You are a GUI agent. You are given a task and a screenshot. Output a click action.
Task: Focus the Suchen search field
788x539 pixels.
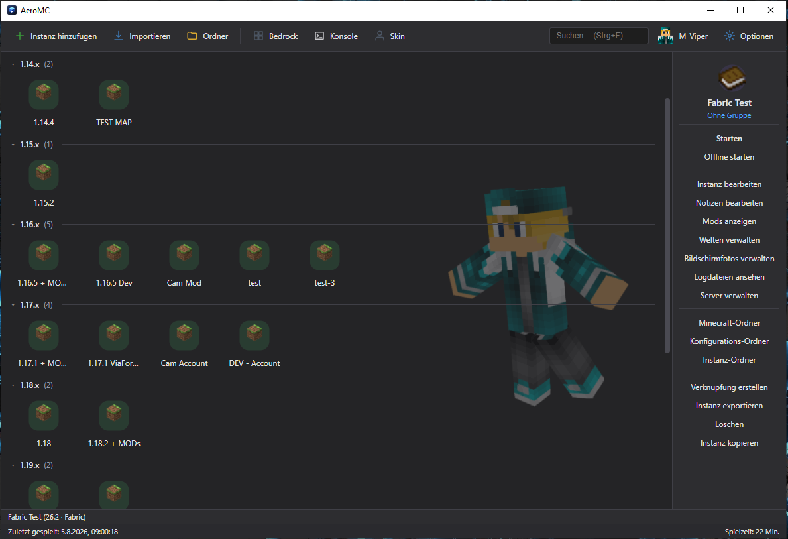tap(599, 36)
